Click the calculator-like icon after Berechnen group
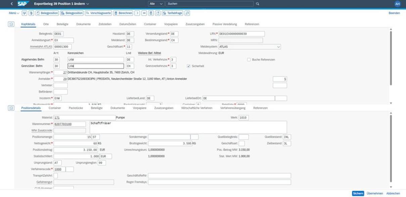 (x=151, y=13)
